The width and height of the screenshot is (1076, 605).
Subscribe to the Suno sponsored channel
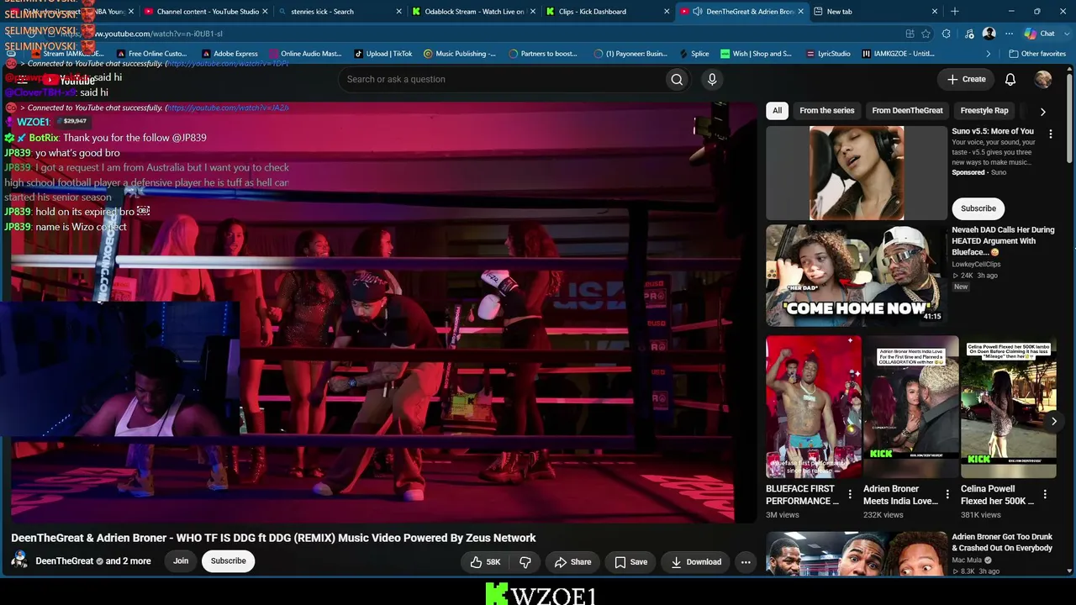(x=978, y=208)
